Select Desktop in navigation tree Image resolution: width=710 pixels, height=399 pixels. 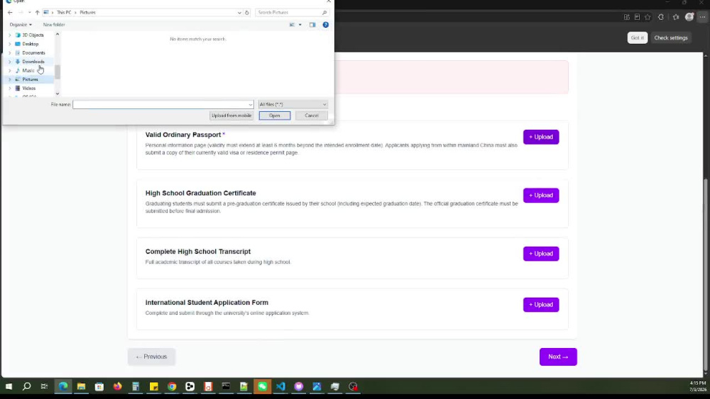(31, 44)
